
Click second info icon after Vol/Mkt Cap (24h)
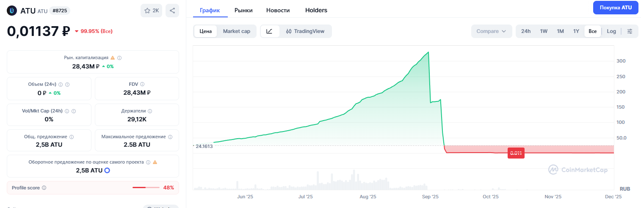[x=74, y=111]
